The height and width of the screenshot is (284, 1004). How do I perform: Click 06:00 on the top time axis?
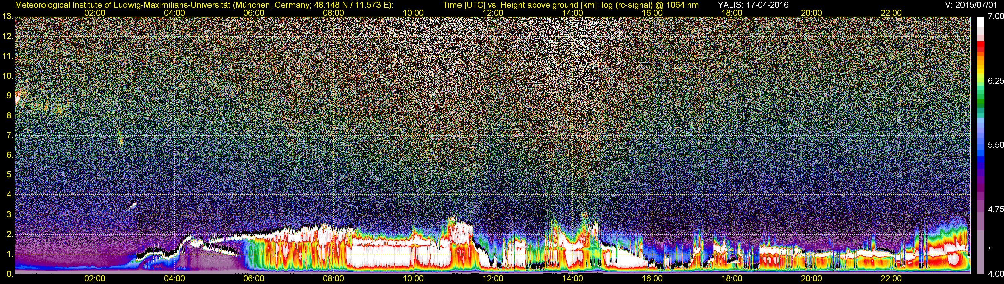(254, 13)
